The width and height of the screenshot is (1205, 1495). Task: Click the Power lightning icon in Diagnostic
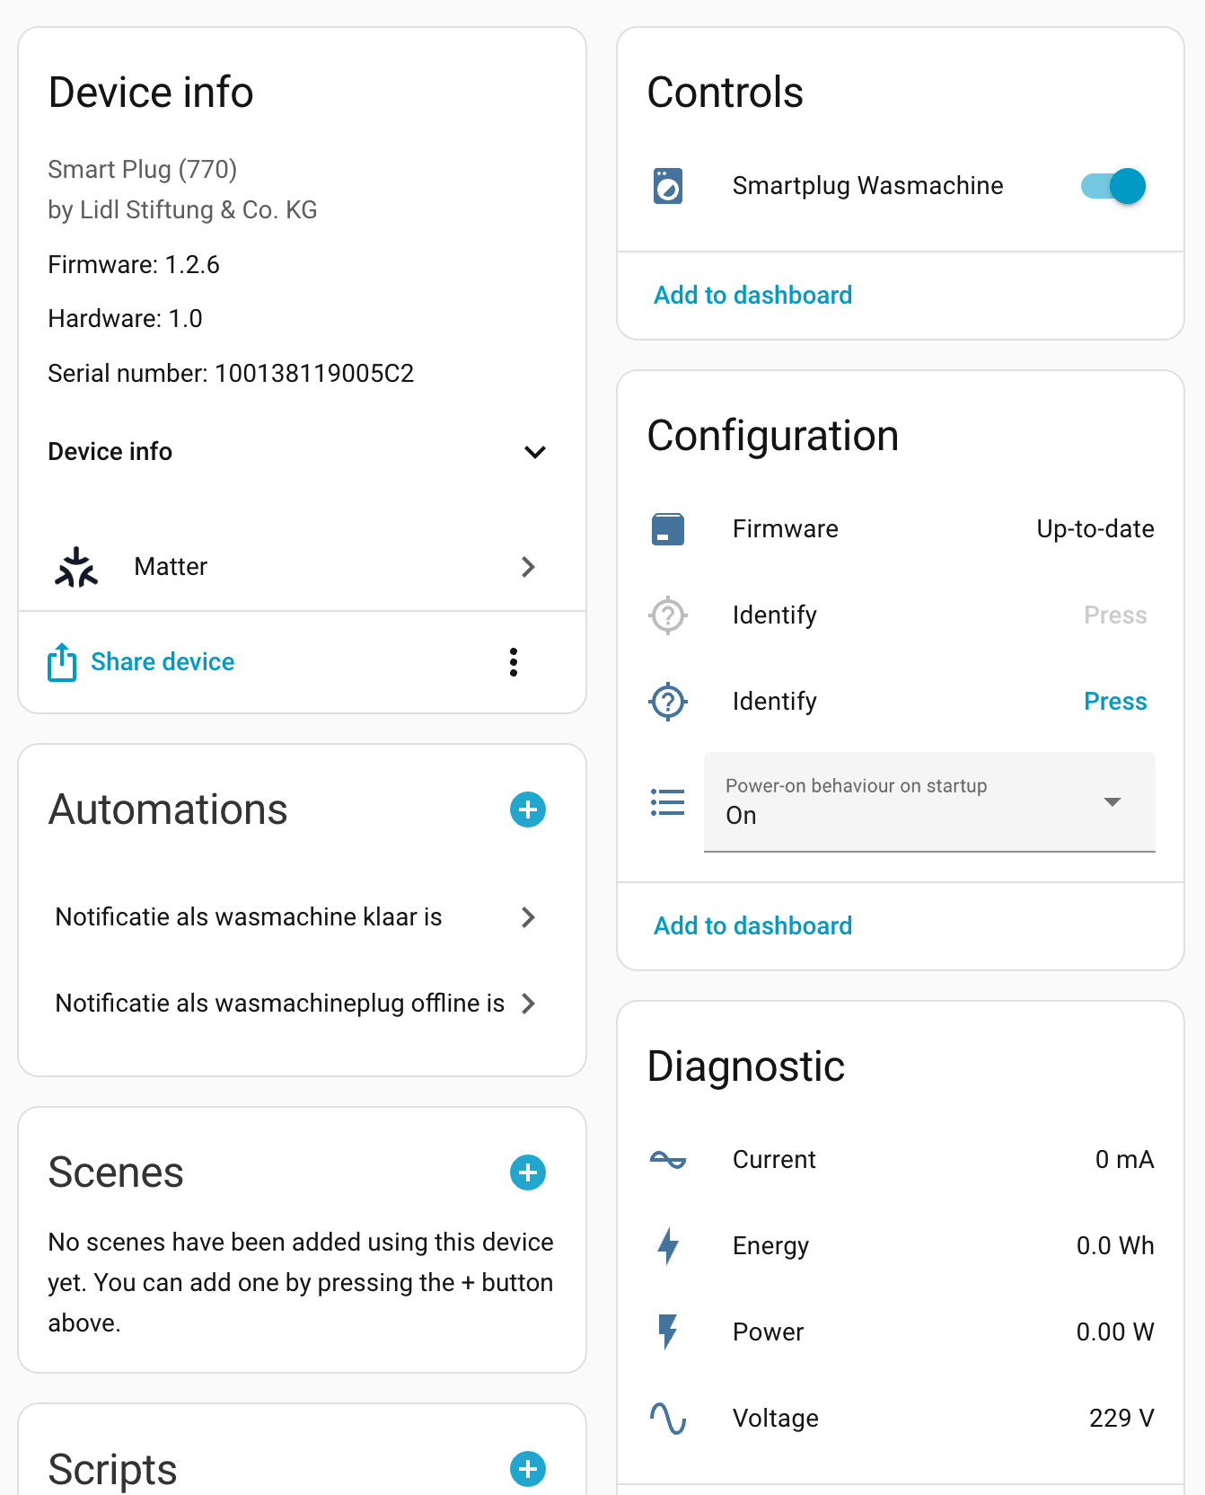pyautogui.click(x=667, y=1331)
